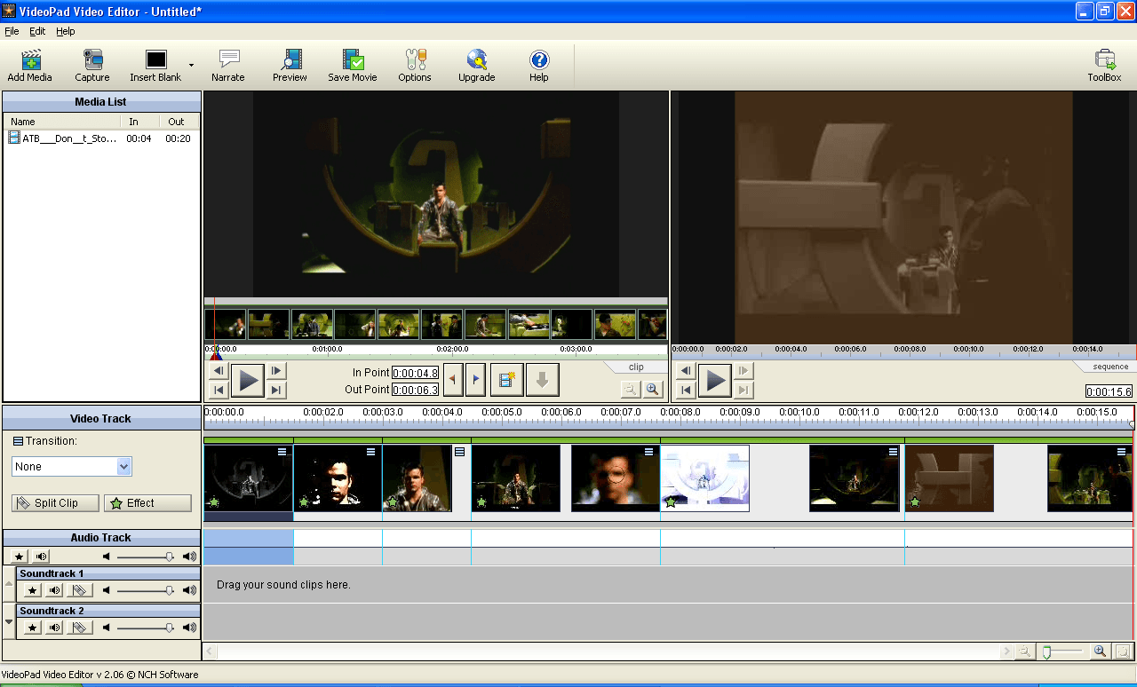1137x687 pixels.
Task: Zoom in the sequence timeline
Action: click(x=1100, y=651)
